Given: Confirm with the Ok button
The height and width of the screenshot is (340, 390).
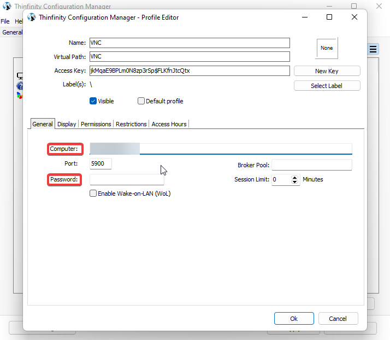Looking at the screenshot, I should 294,318.
